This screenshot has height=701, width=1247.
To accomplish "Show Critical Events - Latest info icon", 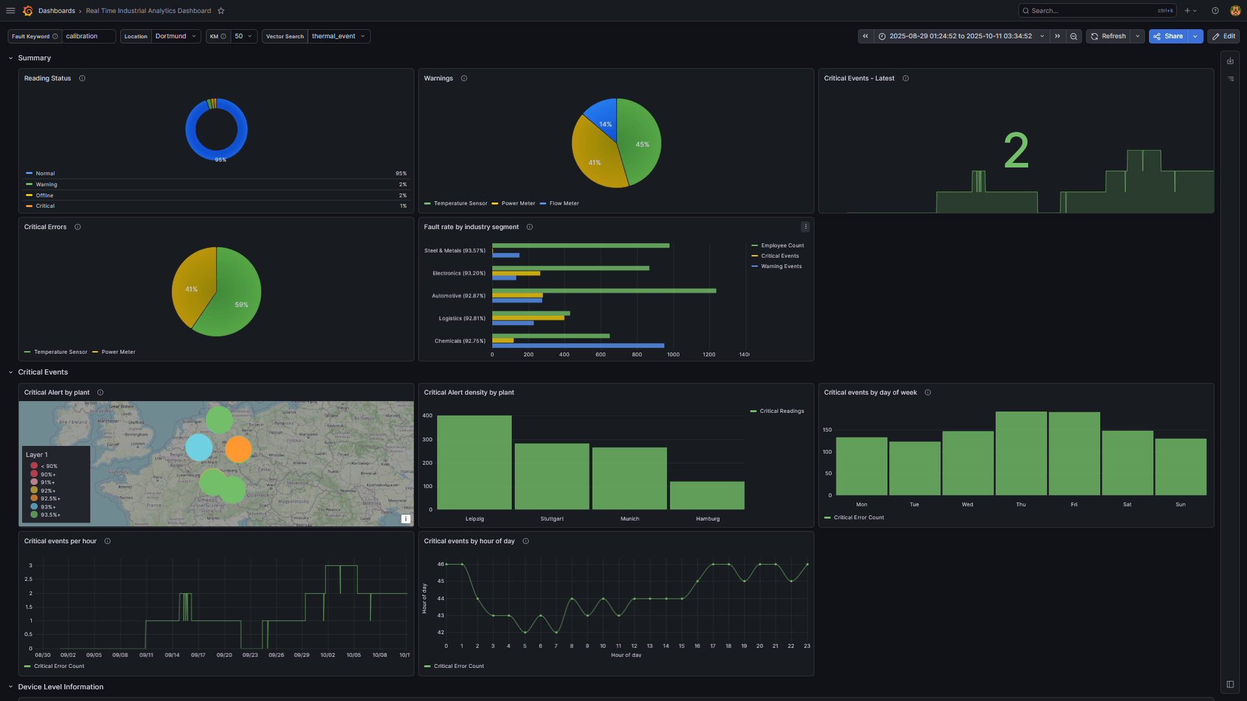I will point(905,79).
